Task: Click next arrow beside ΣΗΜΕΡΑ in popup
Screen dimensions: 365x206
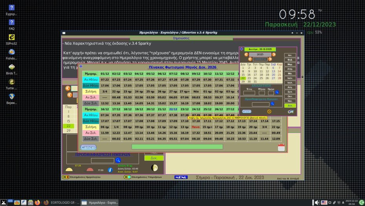Action: pyautogui.click(x=270, y=59)
